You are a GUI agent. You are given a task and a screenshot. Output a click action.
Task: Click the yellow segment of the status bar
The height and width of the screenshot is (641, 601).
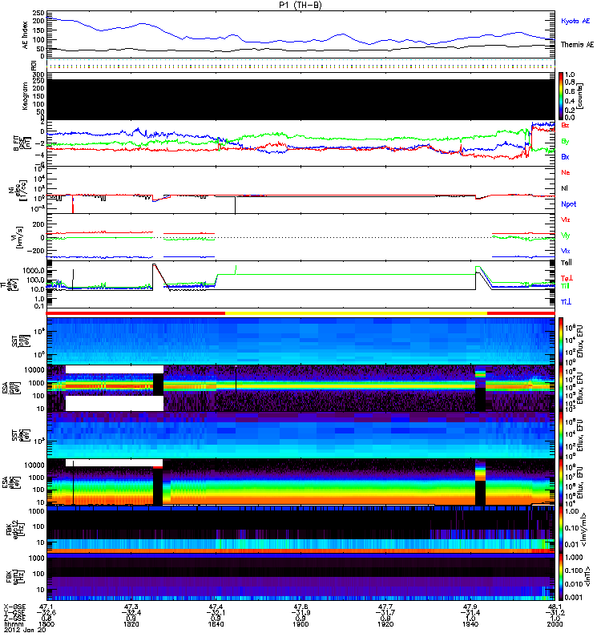click(x=356, y=313)
